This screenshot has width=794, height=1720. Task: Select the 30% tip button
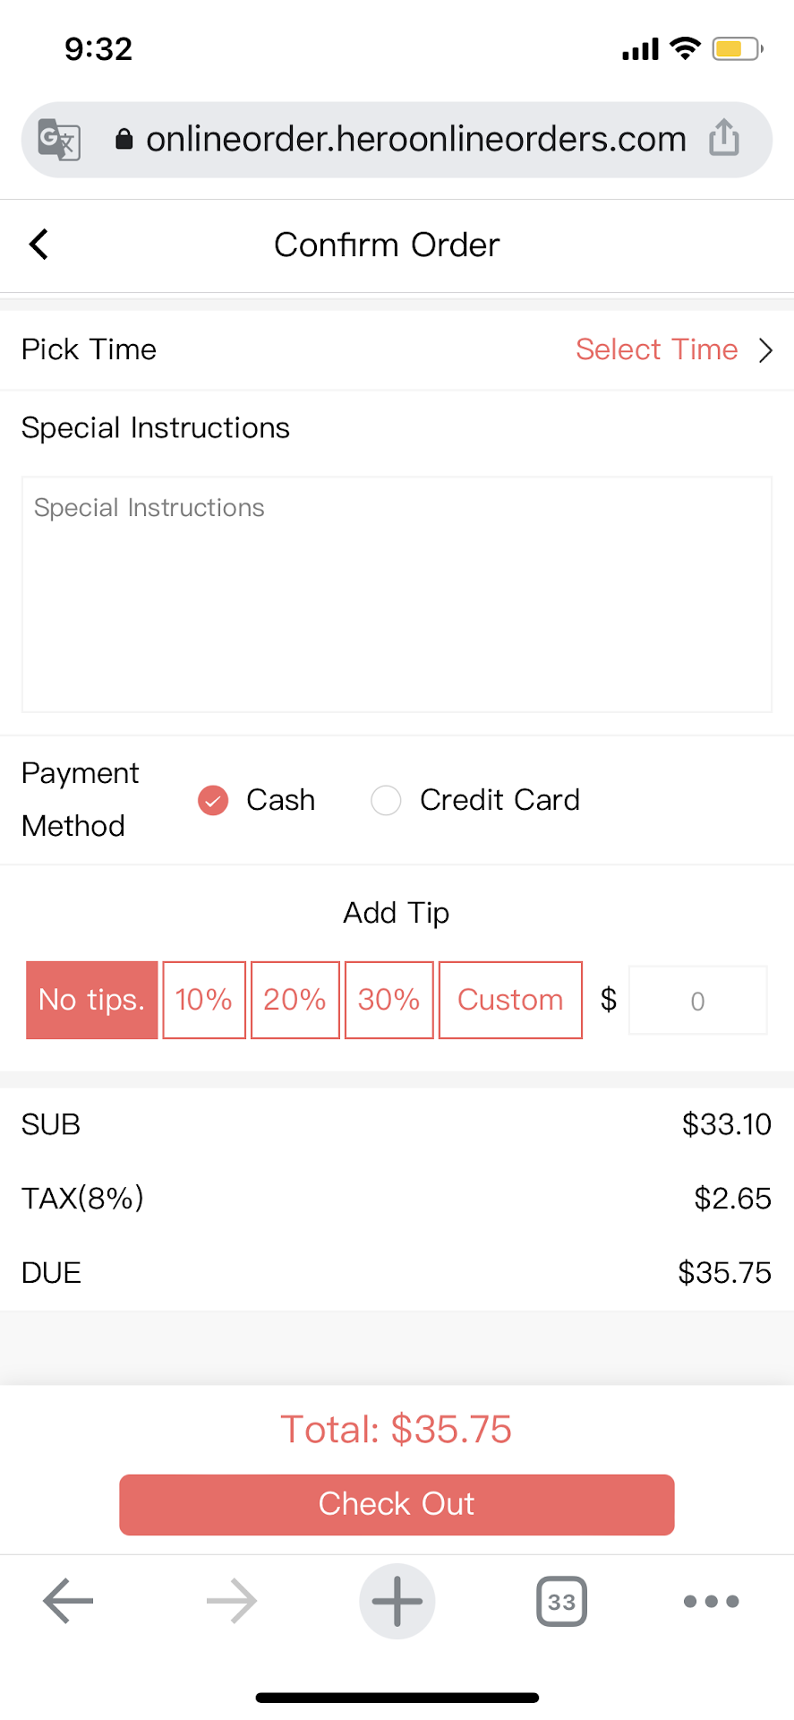389,1000
